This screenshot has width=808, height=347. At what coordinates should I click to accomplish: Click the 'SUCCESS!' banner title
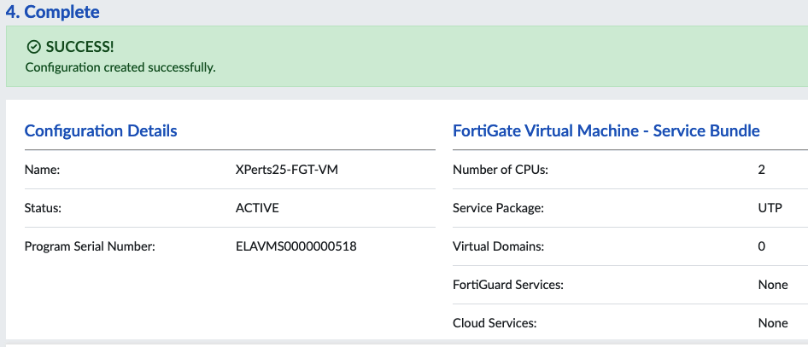click(80, 47)
